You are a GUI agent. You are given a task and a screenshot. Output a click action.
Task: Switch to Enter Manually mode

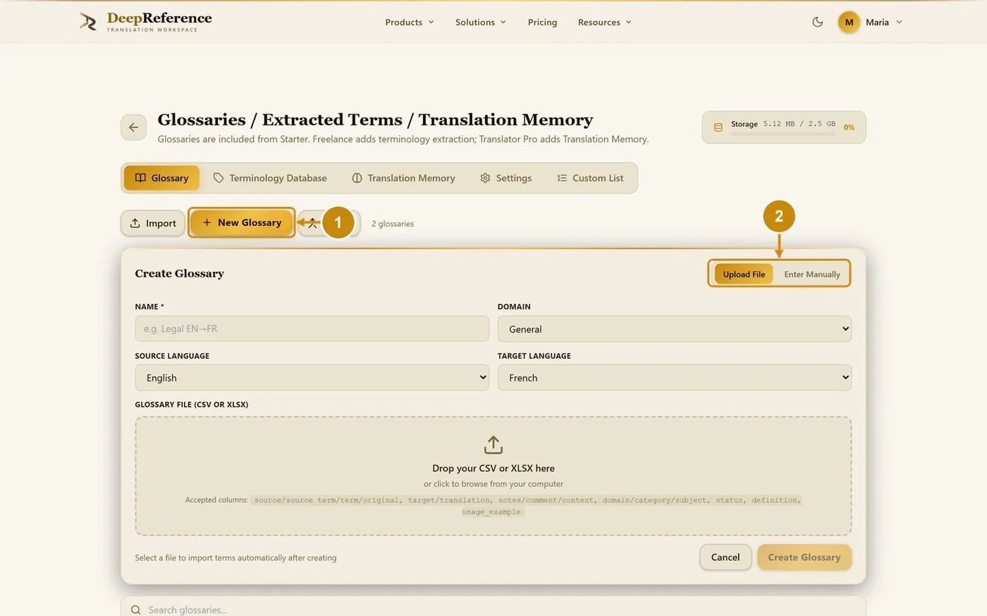pyautogui.click(x=812, y=274)
